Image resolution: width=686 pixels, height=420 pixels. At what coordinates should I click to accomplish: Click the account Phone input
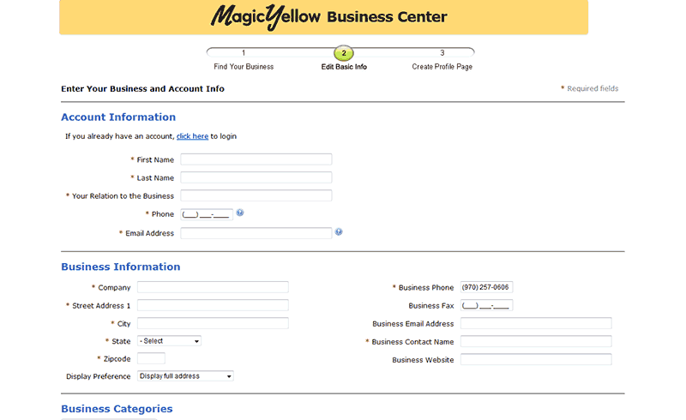tap(207, 214)
